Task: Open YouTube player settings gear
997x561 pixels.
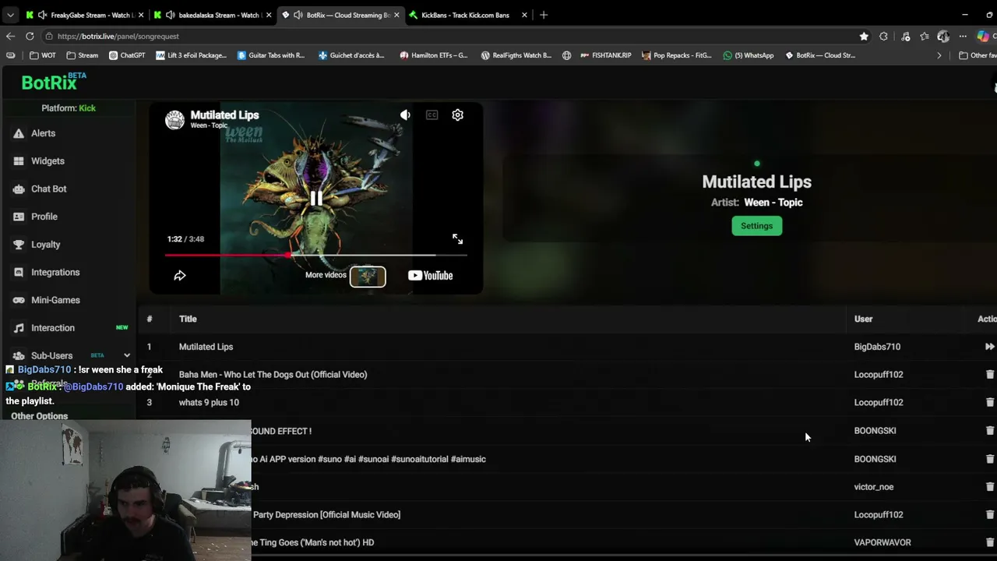Action: [458, 115]
